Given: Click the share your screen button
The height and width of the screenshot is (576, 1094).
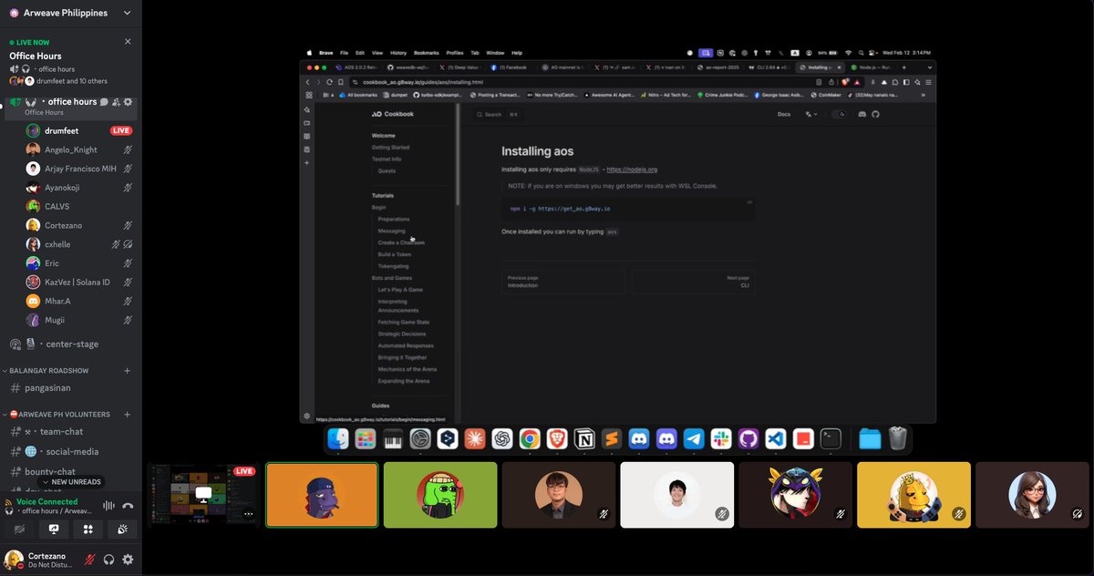Looking at the screenshot, I should pyautogui.click(x=54, y=529).
